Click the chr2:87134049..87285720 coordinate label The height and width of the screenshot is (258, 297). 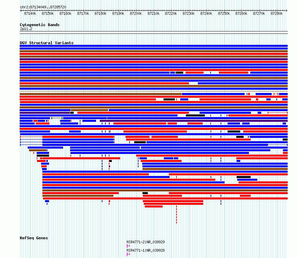point(43,7)
